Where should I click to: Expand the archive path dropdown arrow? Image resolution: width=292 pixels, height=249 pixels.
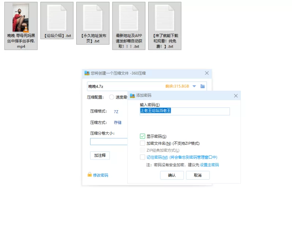(194, 86)
